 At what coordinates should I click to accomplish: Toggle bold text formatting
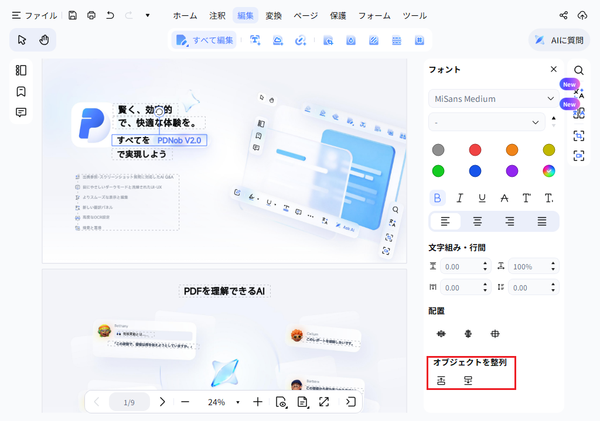pos(437,198)
